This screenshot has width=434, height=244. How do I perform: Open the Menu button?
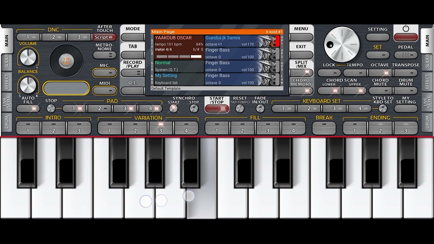point(301,37)
